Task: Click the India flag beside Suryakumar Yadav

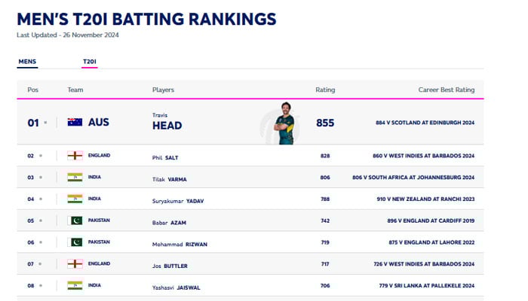Action: [x=75, y=199]
